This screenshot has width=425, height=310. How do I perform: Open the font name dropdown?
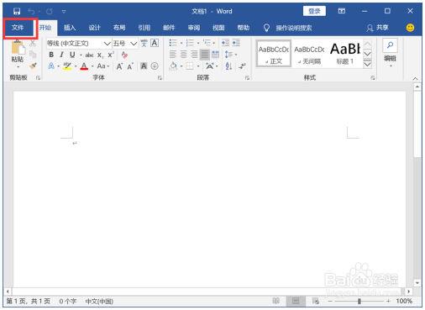(107, 44)
